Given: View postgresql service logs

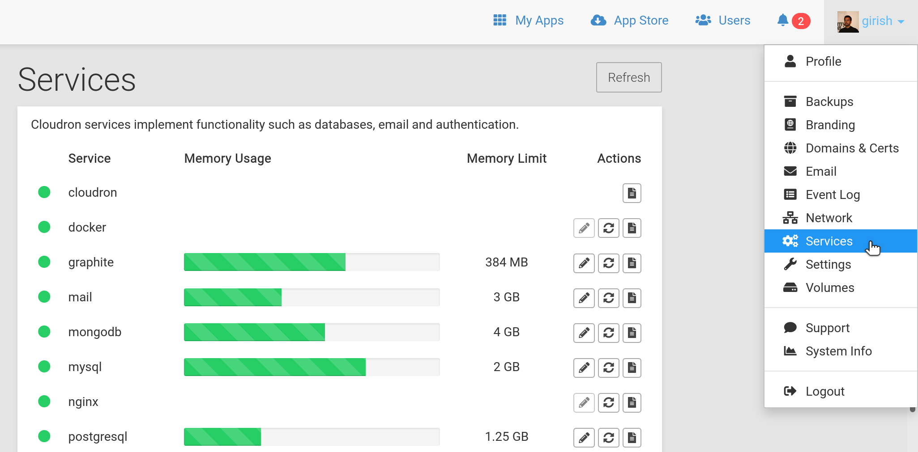Looking at the screenshot, I should click(x=632, y=437).
